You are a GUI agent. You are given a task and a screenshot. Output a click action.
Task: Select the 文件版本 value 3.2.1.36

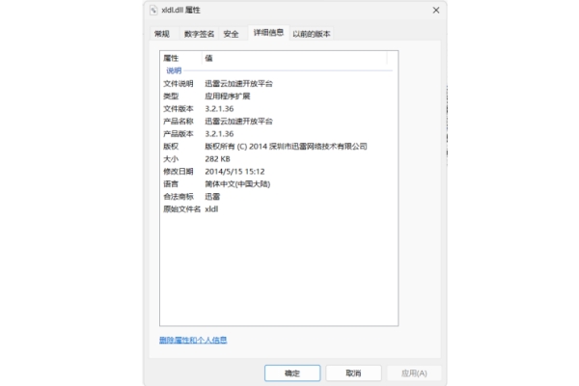tap(222, 108)
